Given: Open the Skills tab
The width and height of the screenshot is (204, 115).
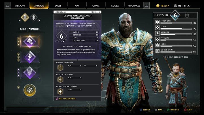Looking at the screenshot, I should (58, 6).
